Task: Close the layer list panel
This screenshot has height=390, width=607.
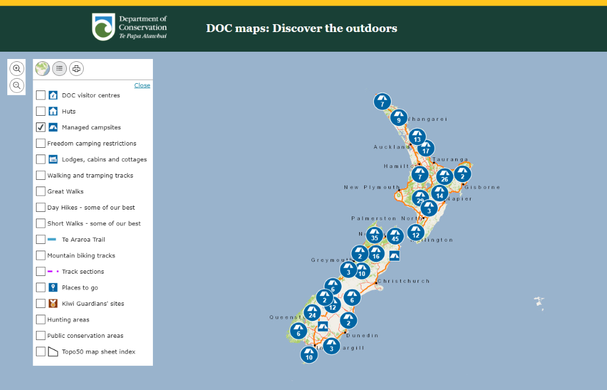Action: [142, 85]
